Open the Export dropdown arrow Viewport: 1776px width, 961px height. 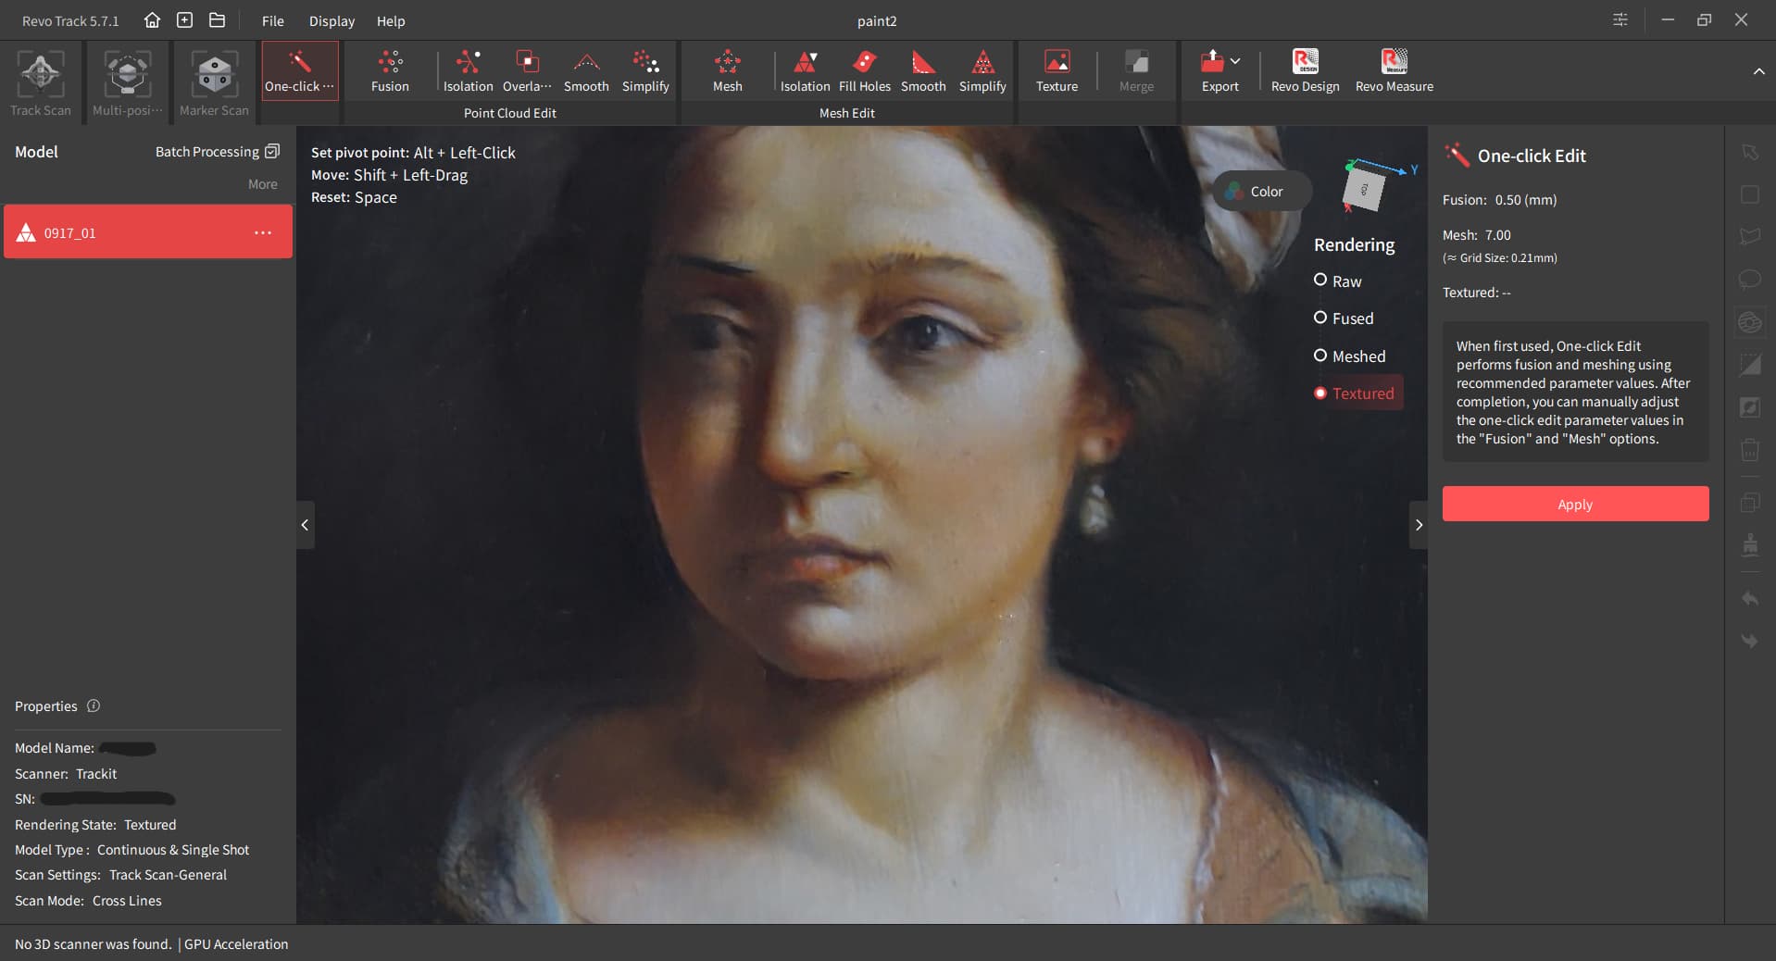(x=1235, y=61)
